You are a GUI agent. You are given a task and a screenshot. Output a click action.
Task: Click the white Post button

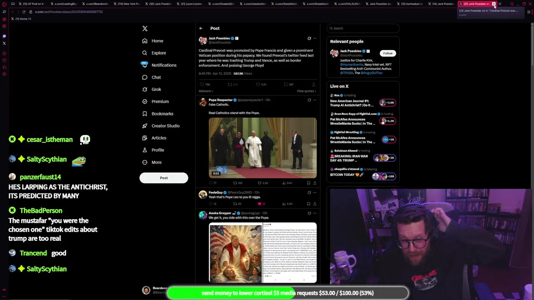click(164, 178)
